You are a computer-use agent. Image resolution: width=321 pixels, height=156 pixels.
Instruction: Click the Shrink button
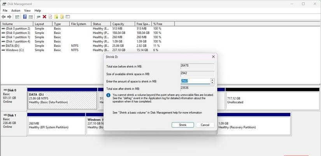click(182, 125)
